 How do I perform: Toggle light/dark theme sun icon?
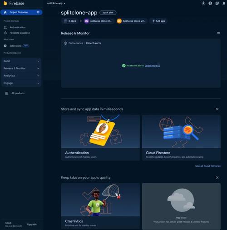pos(203,3)
